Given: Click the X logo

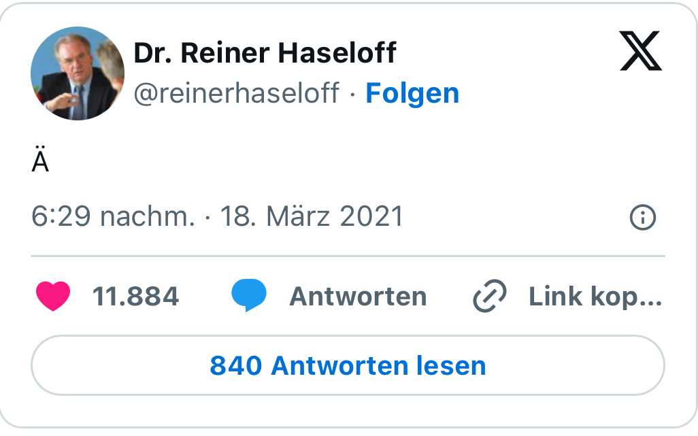Looking at the screenshot, I should (640, 54).
